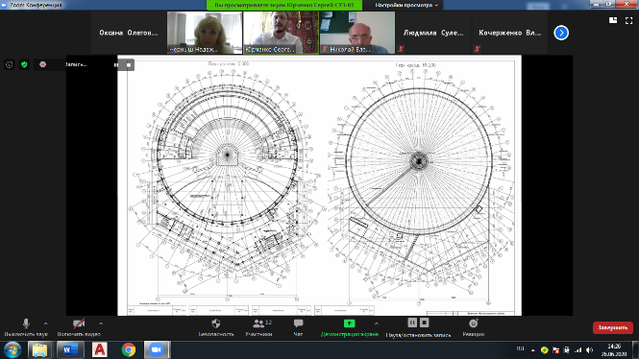Expand video options arrow beside camera
This screenshot has height=359, width=639.
101,323
